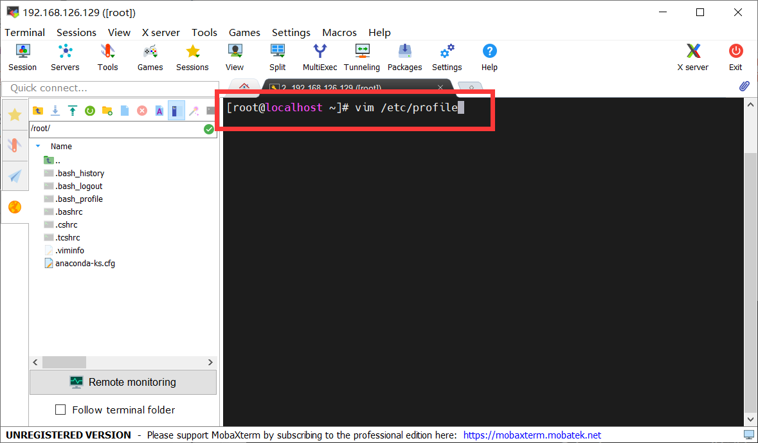Image resolution: width=758 pixels, height=443 pixels.
Task: Select the sidebar Sftp globe tab
Action: [15, 207]
